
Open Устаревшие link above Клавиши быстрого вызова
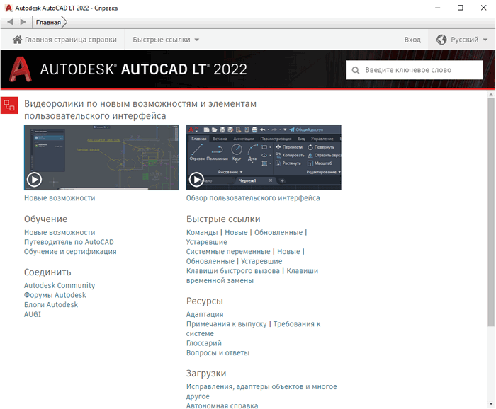[x=261, y=261]
